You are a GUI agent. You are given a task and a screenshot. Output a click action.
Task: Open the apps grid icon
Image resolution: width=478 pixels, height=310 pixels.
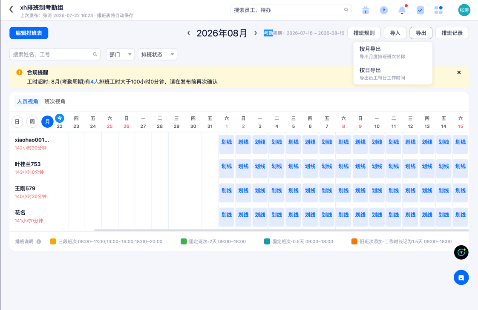click(x=438, y=10)
